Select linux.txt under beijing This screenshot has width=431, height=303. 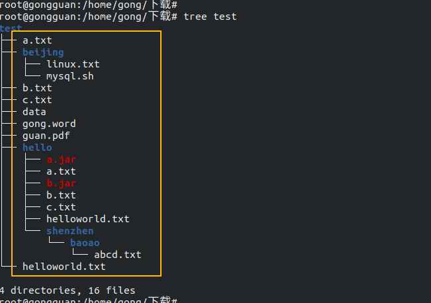tap(73, 64)
